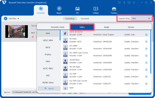Switch to the Collage tab
155x98 pixels.
click(x=96, y=10)
